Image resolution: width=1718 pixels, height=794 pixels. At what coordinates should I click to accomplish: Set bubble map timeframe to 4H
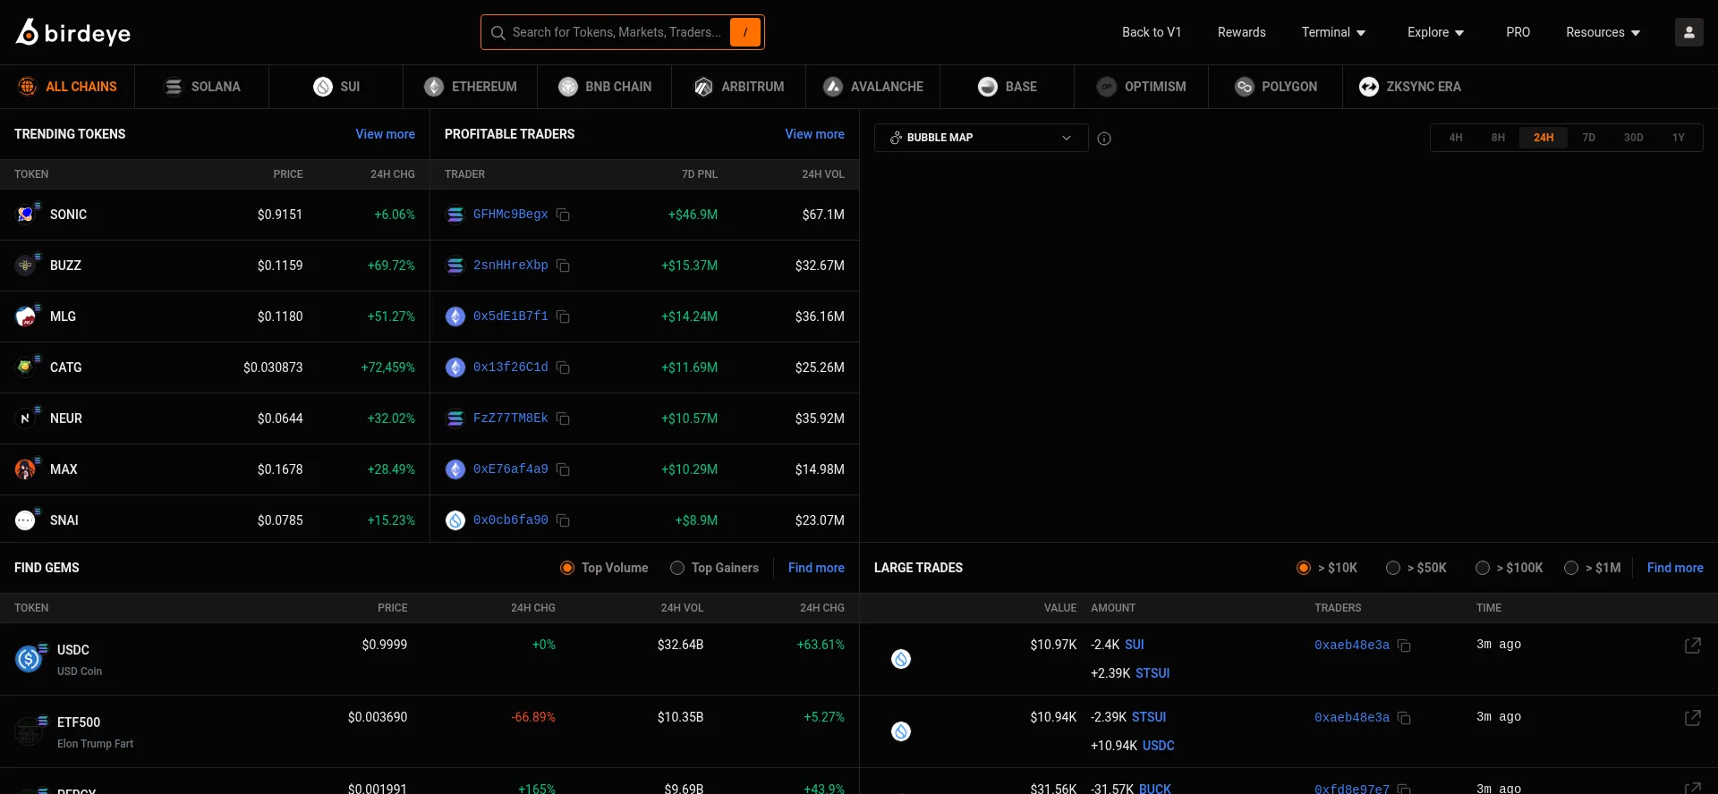tap(1456, 138)
